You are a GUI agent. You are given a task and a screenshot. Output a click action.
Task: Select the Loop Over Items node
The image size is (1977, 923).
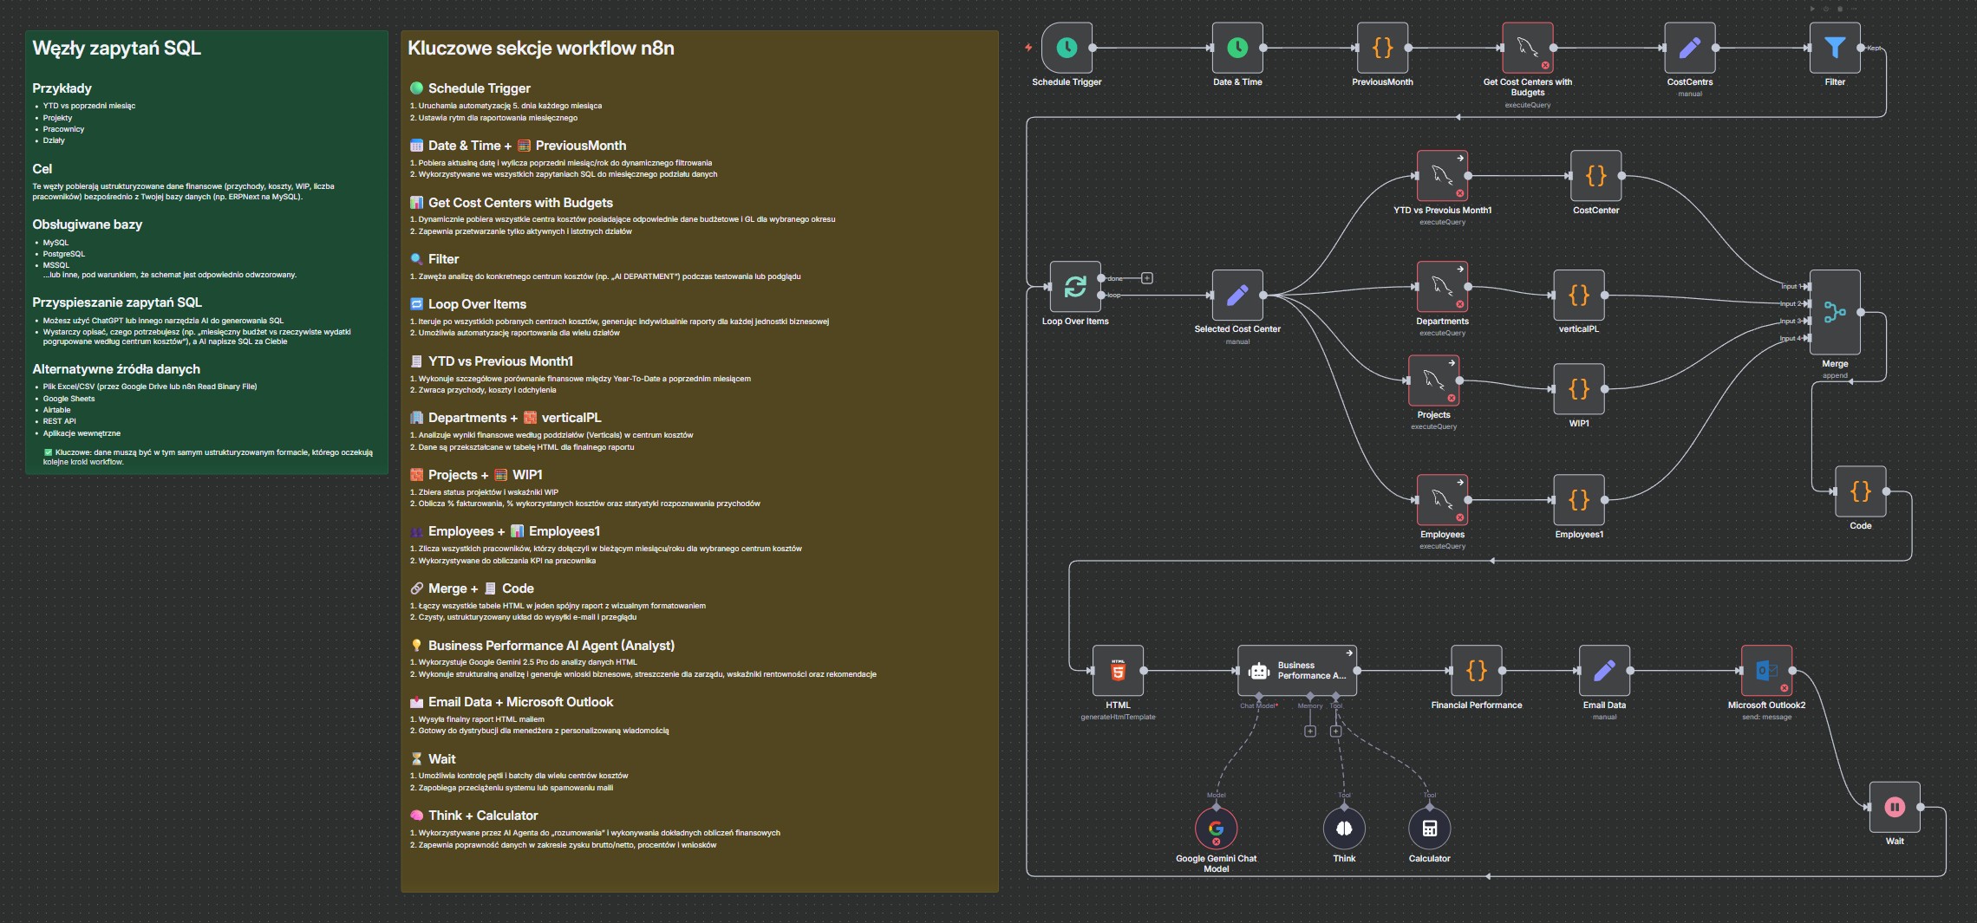coord(1075,287)
